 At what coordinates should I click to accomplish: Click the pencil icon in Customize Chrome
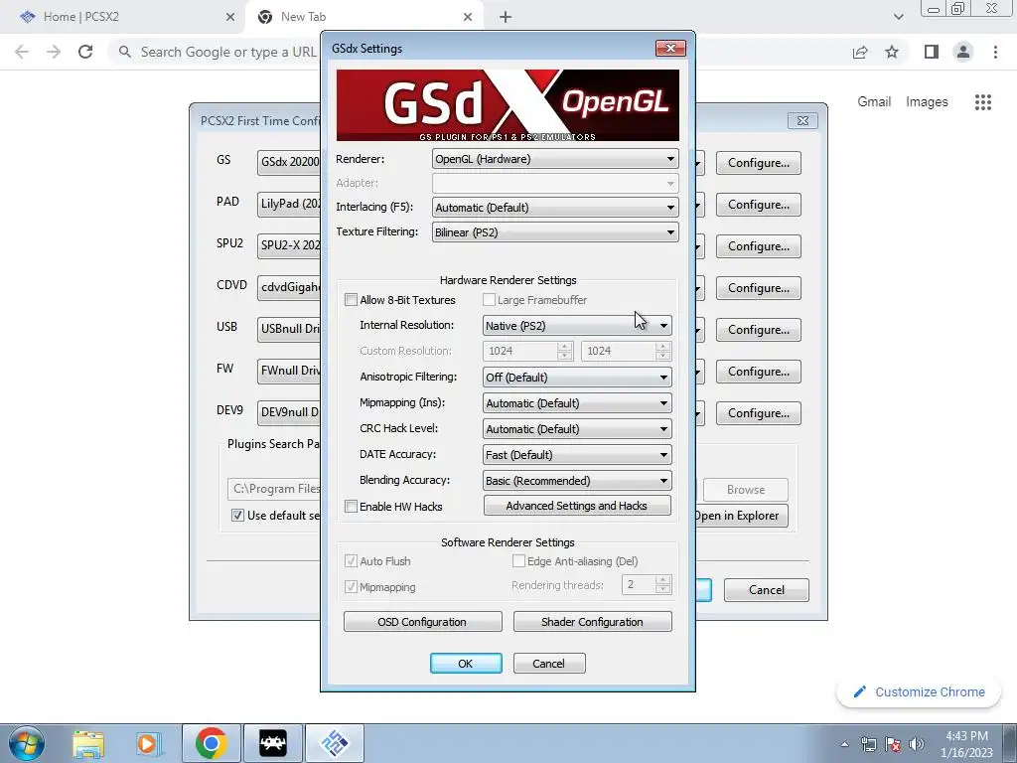point(860,691)
